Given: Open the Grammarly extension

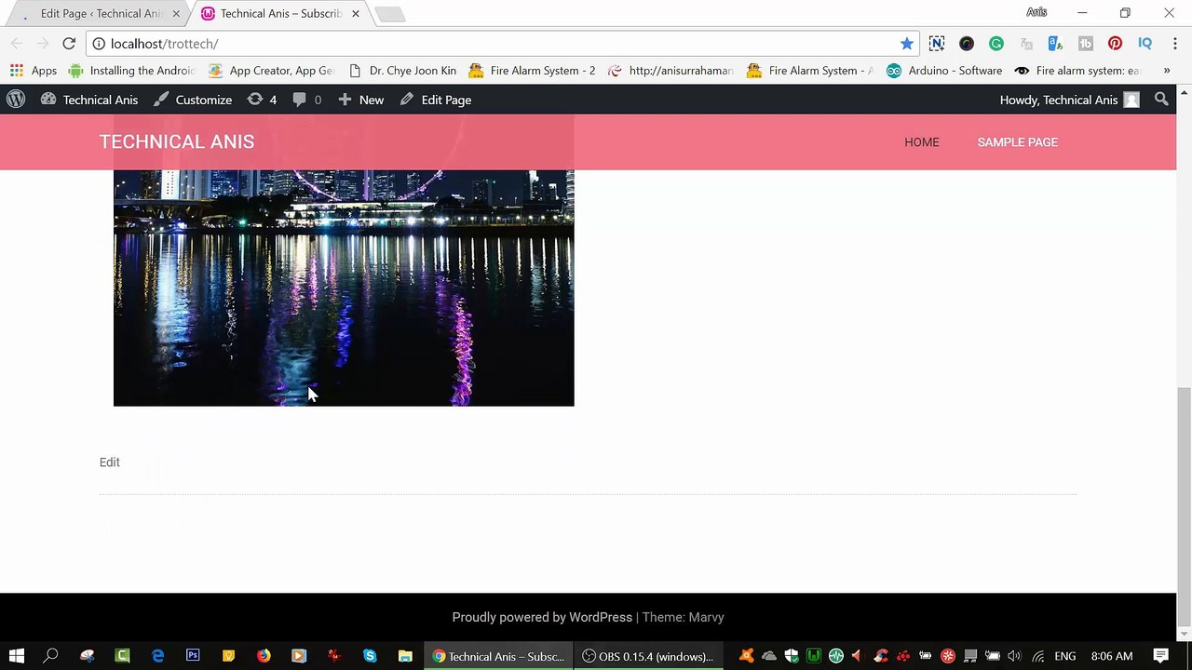Looking at the screenshot, I should (996, 44).
